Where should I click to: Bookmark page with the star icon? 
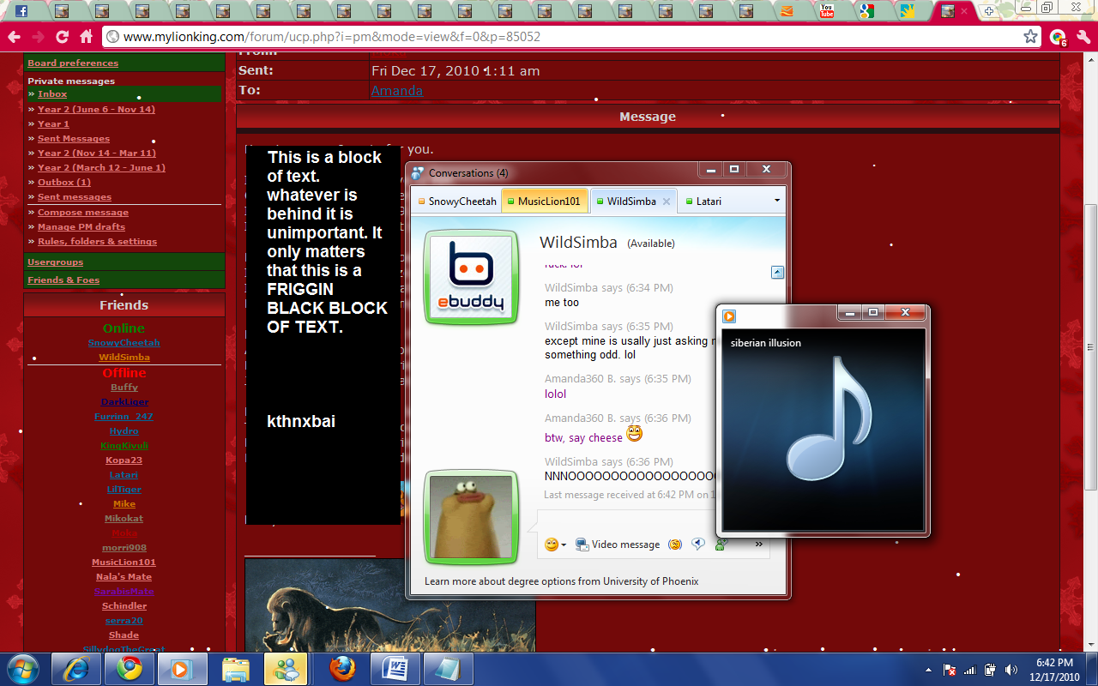tap(1030, 37)
